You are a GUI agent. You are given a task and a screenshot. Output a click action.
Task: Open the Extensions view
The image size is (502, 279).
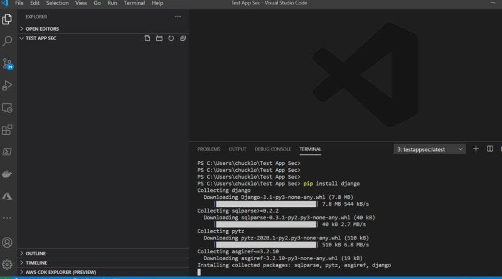(7, 130)
